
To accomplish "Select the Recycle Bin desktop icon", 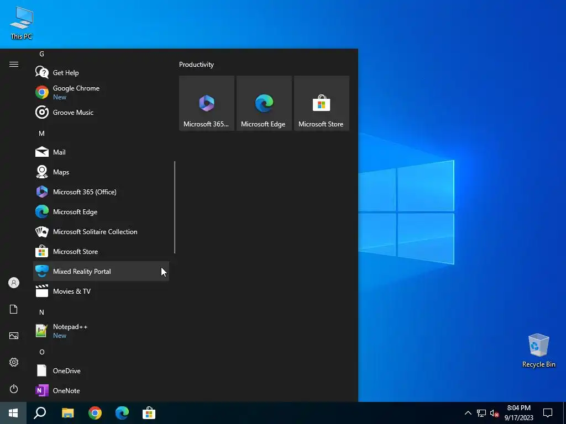I will coord(538,351).
